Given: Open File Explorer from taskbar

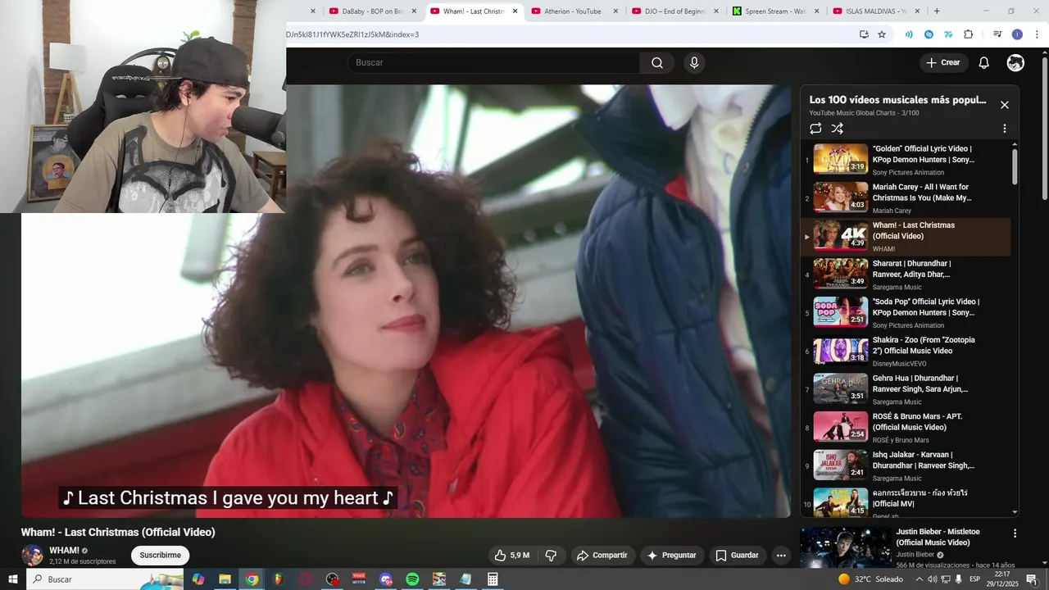Looking at the screenshot, I should point(225,579).
